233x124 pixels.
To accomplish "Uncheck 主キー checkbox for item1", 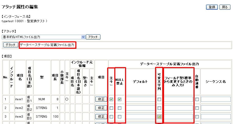I will coord(111,100).
